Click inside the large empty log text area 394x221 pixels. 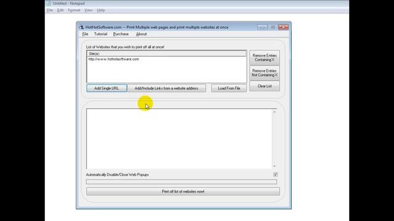pos(179,139)
